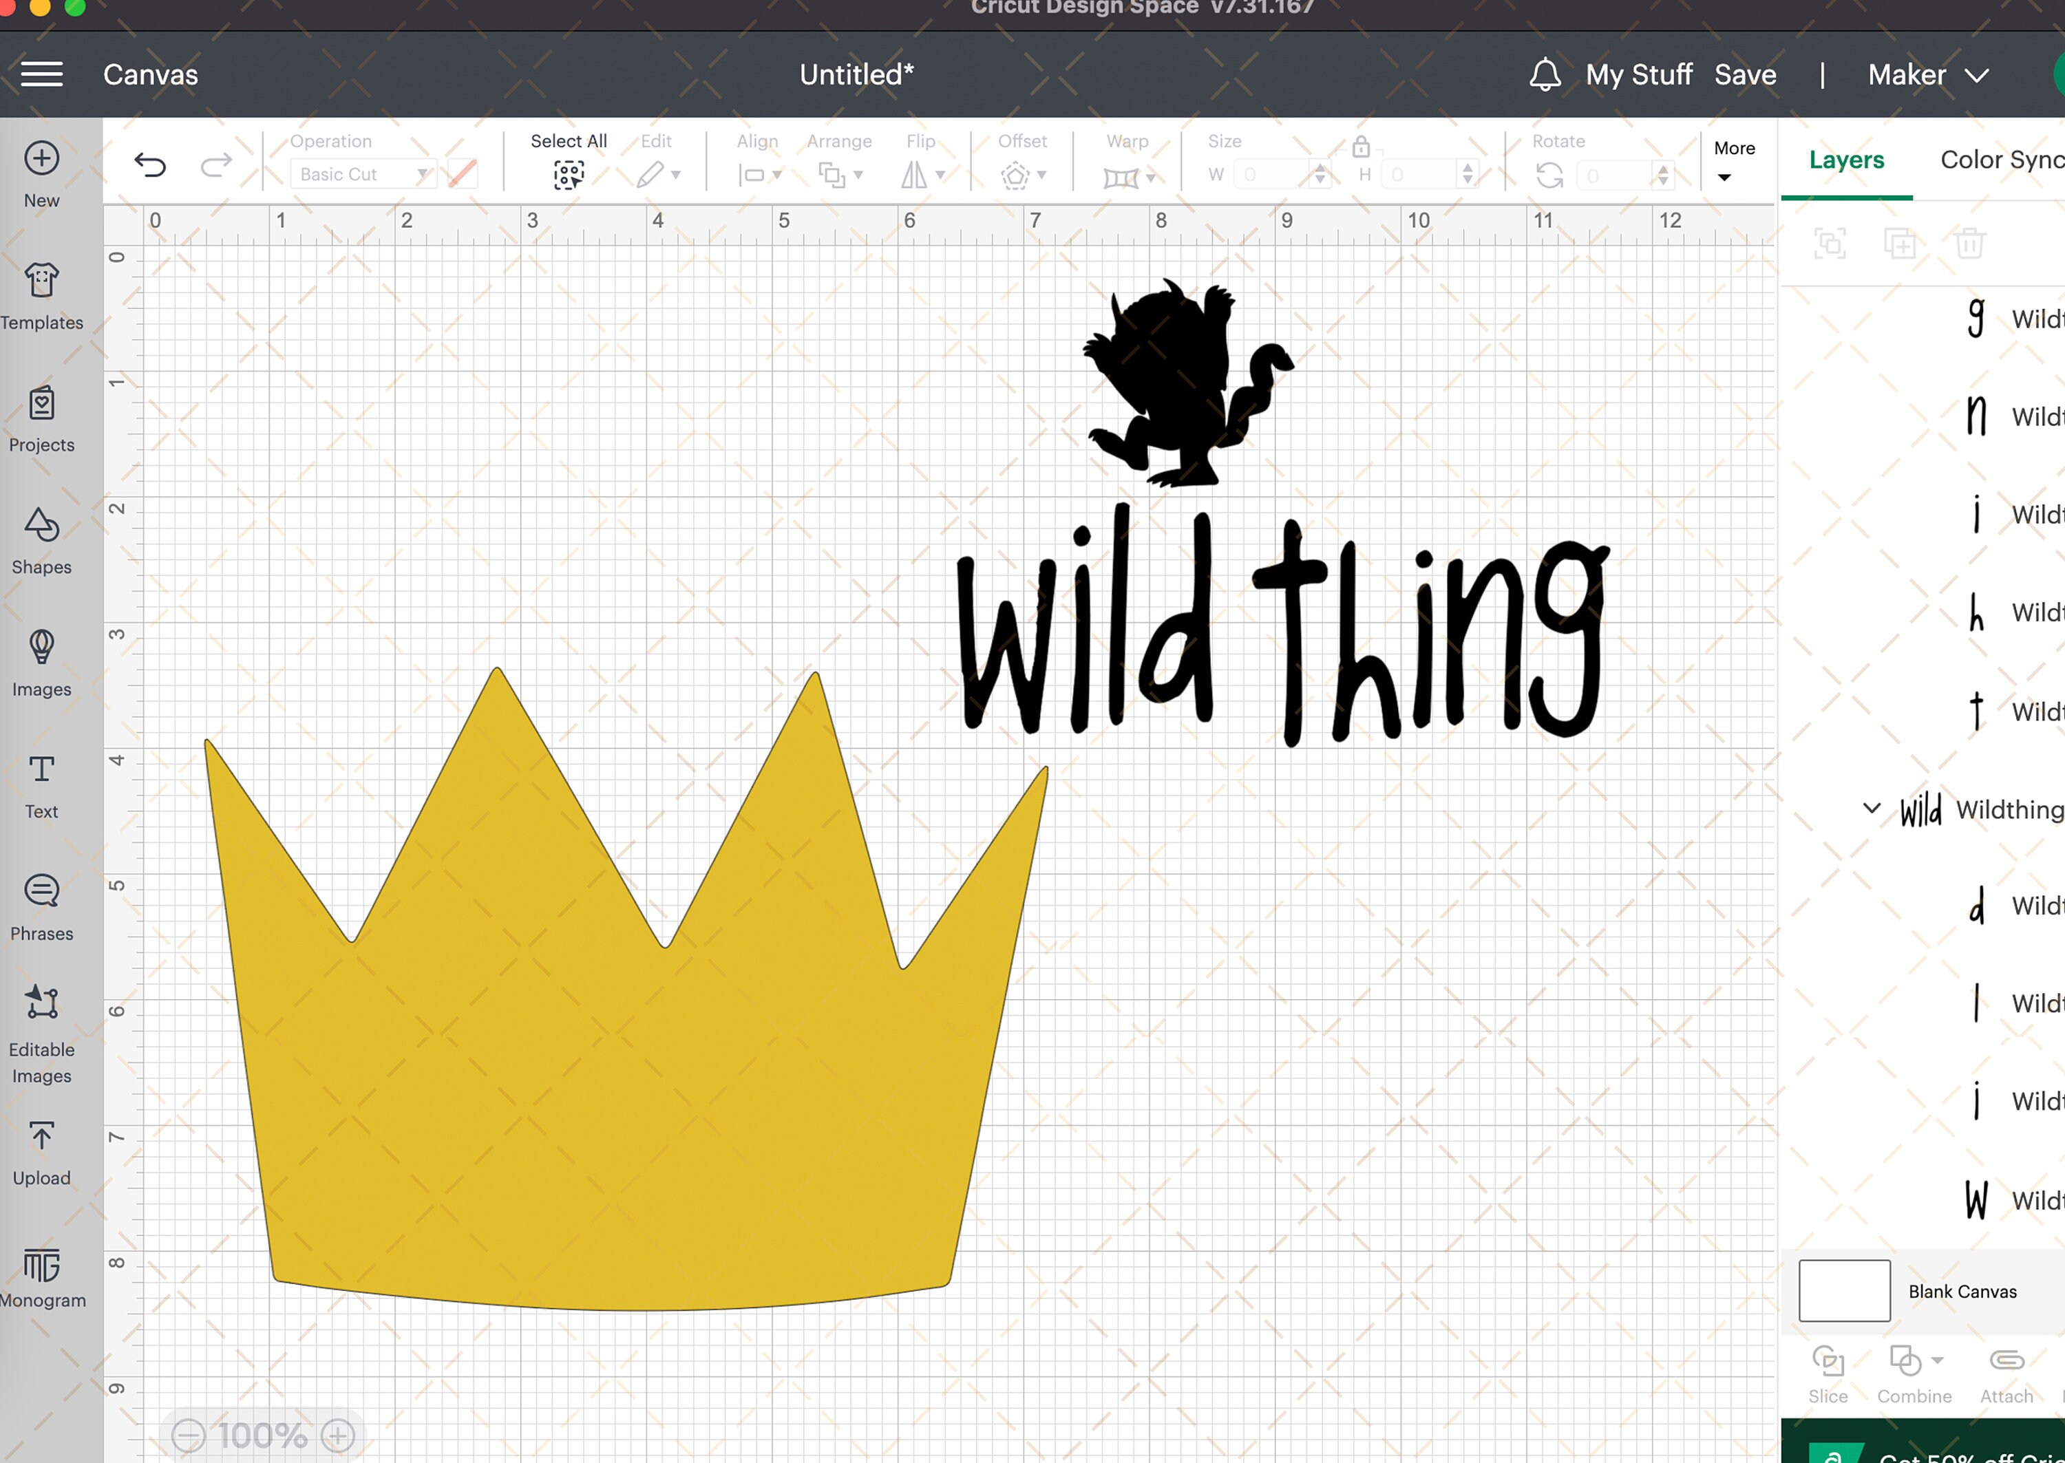Select the Shapes tool in sidebar
2065x1463 pixels.
point(41,539)
